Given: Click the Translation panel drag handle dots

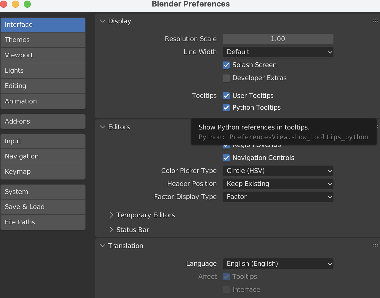Looking at the screenshot, I should pyautogui.click(x=375, y=246).
